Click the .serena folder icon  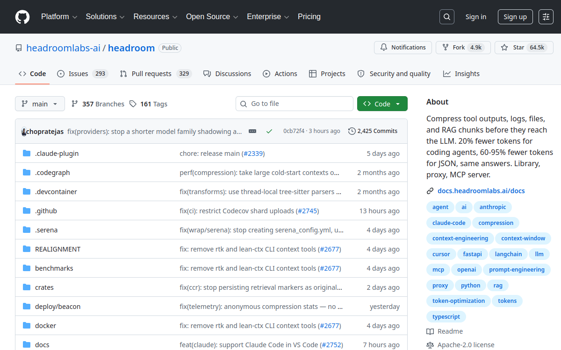click(27, 230)
